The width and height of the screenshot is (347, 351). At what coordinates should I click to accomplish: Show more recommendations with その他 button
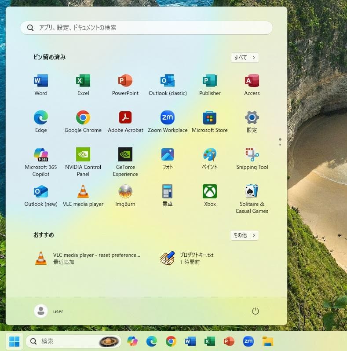[244, 235]
